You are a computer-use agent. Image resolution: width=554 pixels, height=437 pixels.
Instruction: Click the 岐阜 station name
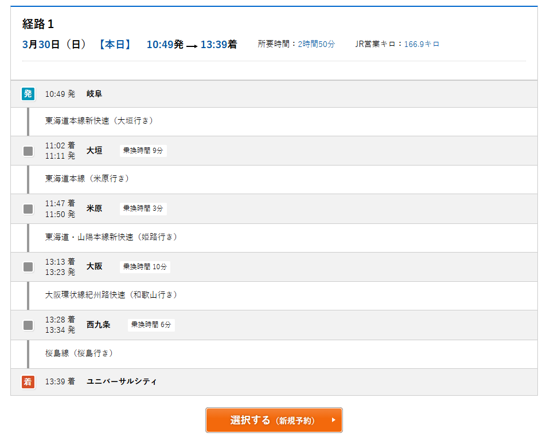[94, 94]
